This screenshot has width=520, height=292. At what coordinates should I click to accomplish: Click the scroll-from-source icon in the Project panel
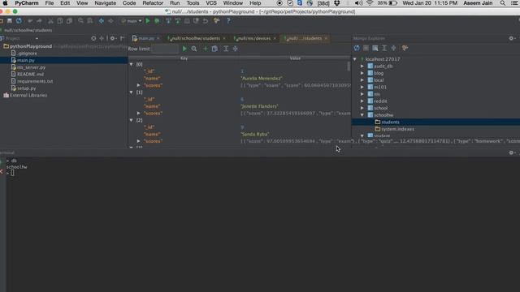(93, 38)
